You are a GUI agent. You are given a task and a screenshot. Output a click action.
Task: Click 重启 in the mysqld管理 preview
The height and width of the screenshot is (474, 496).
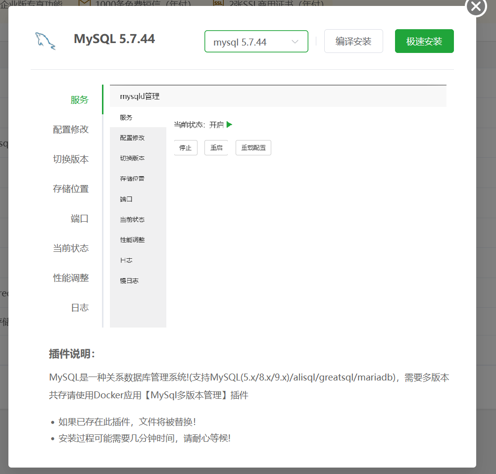tap(216, 147)
